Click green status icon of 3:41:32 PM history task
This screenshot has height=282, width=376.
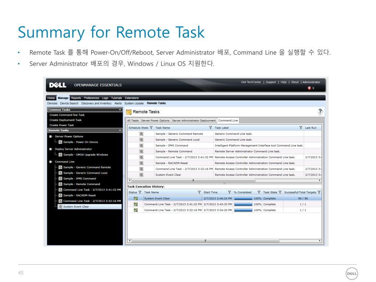point(135,204)
